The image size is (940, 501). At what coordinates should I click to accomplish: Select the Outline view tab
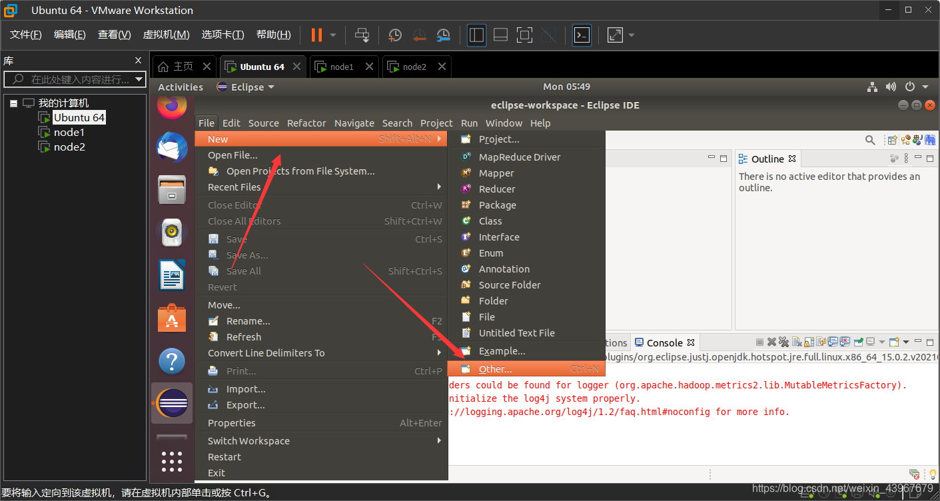click(x=767, y=159)
